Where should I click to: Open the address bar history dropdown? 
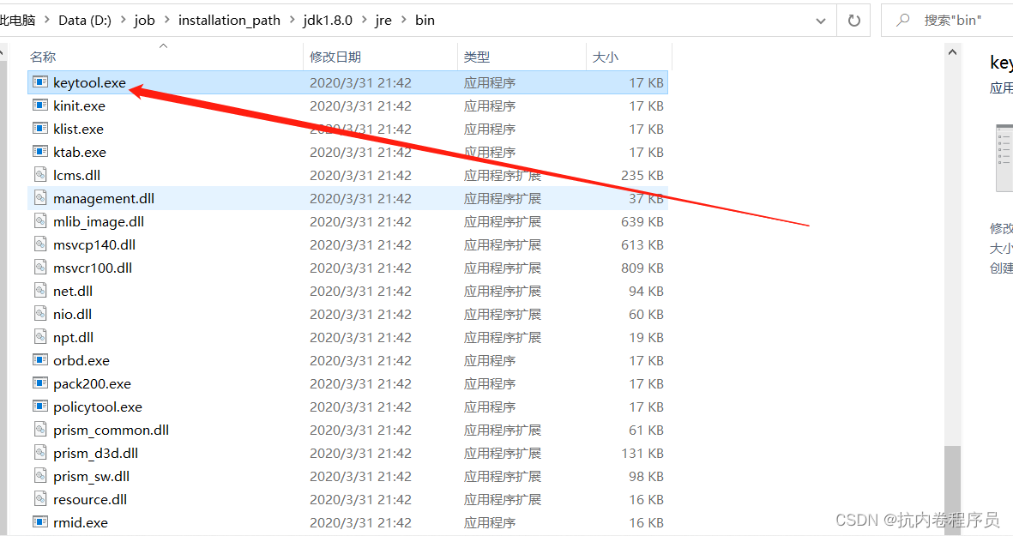(x=821, y=21)
